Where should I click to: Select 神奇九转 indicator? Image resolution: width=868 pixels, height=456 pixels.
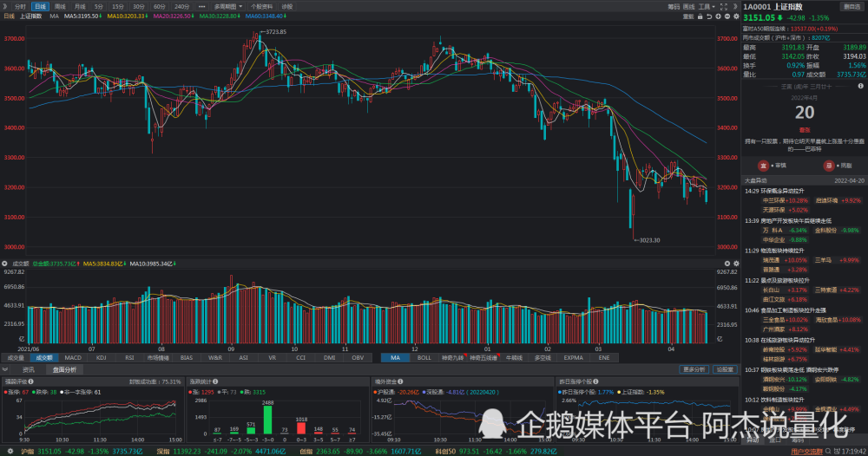453,358
